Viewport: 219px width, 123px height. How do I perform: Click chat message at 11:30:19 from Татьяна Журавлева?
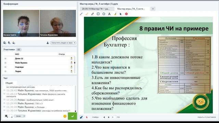pyautogui.click(x=38, y=111)
